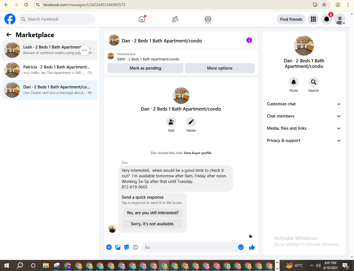
Task: Open Patricia's apartment conversation
Action: (50, 70)
